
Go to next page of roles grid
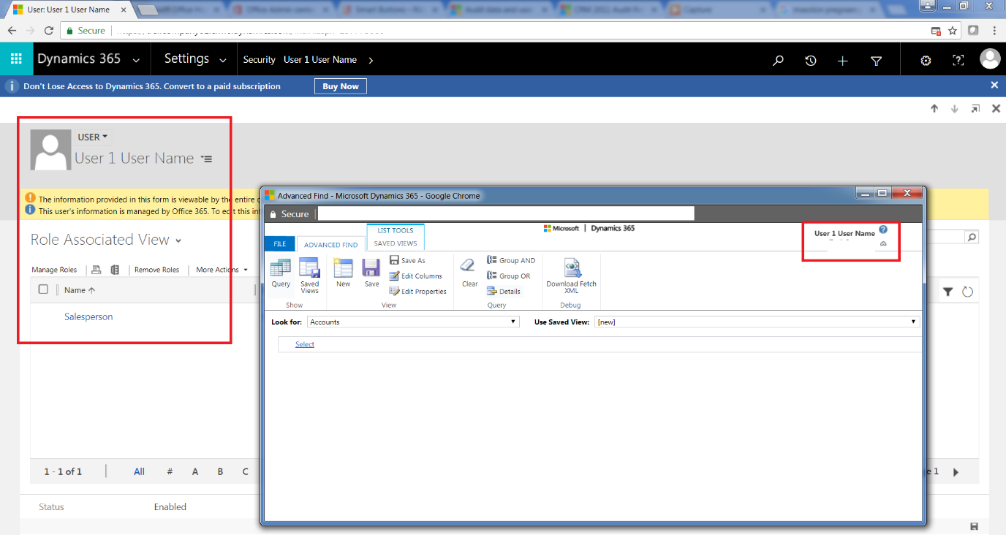(x=956, y=472)
